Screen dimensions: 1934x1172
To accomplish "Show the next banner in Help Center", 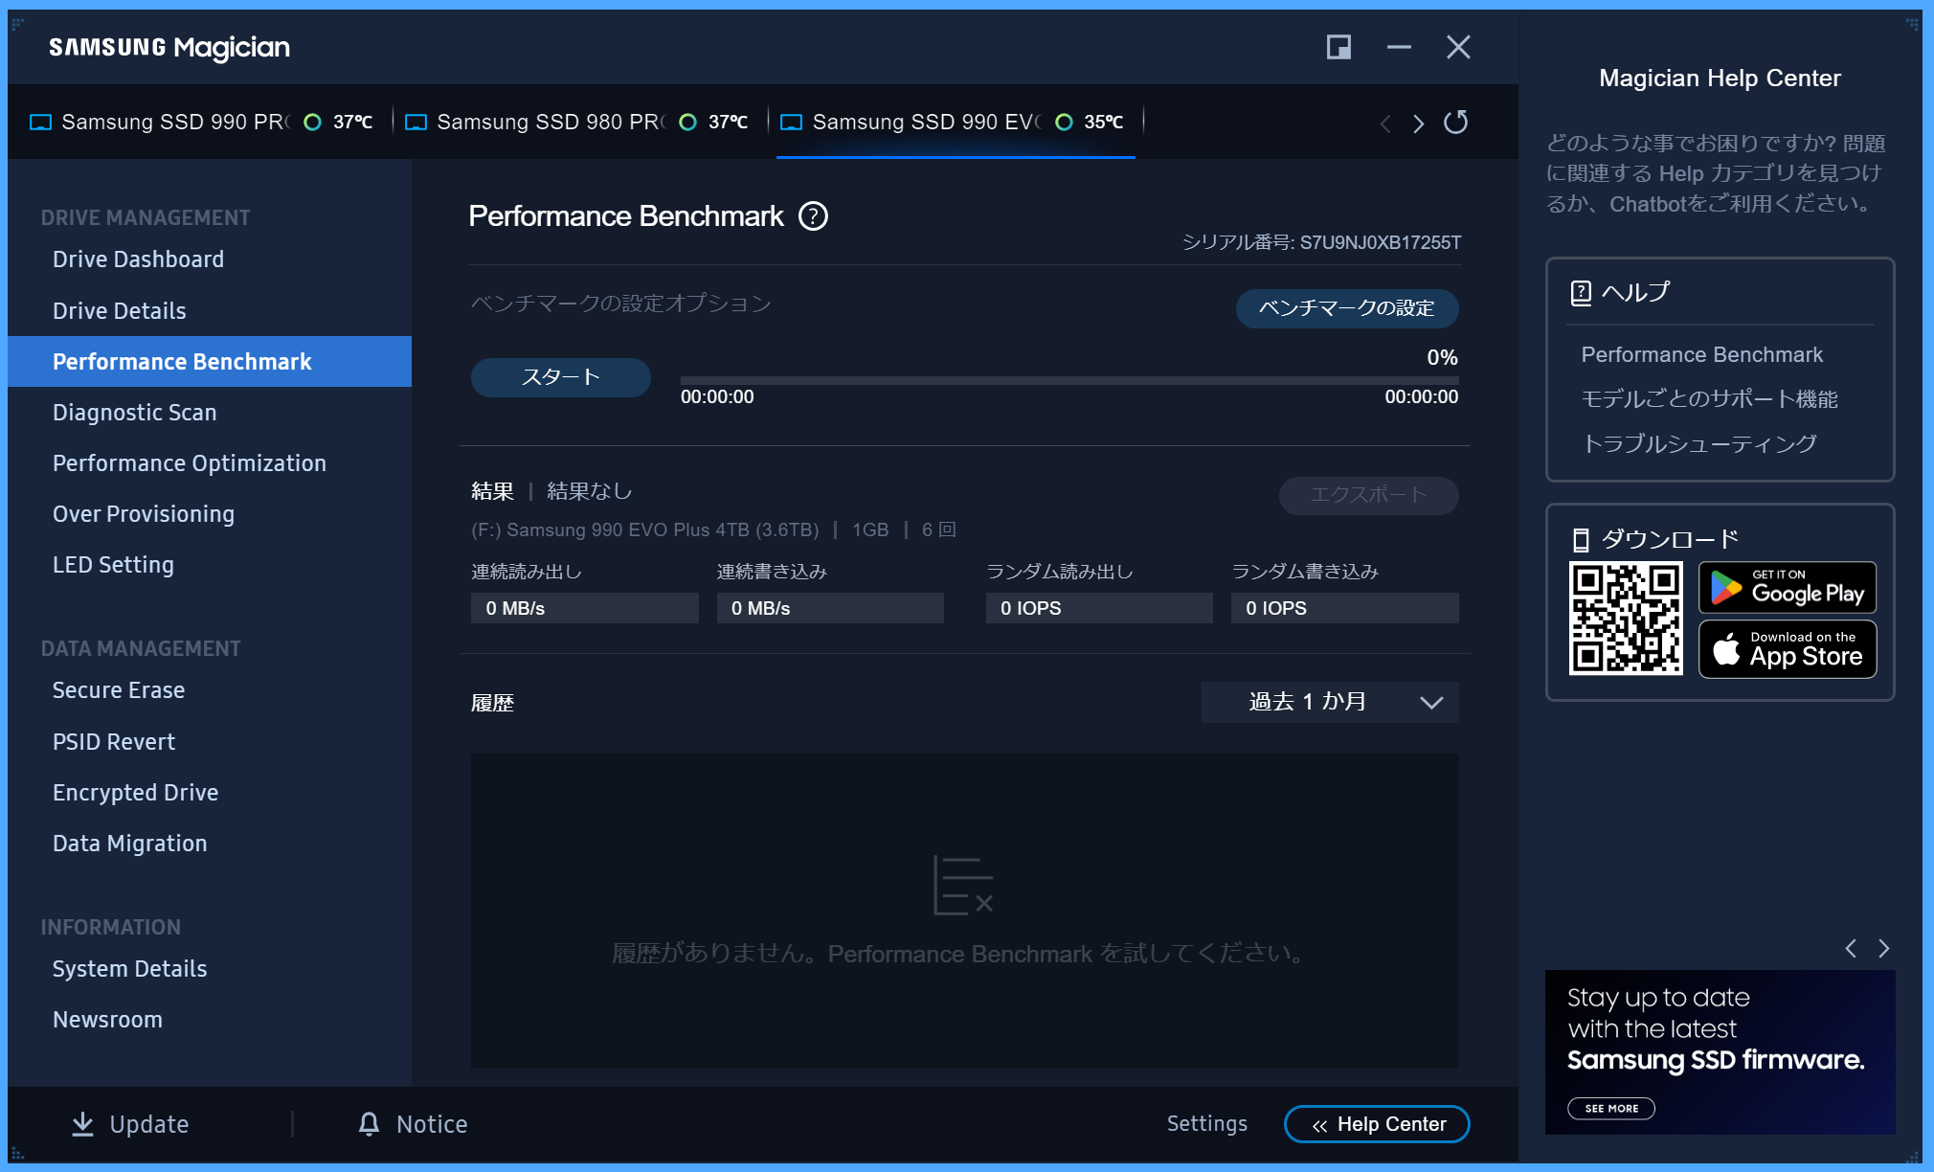I will pyautogui.click(x=1883, y=948).
